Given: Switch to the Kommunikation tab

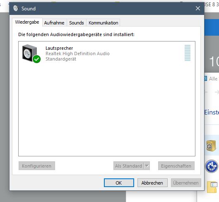Looking at the screenshot, I should (103, 23).
